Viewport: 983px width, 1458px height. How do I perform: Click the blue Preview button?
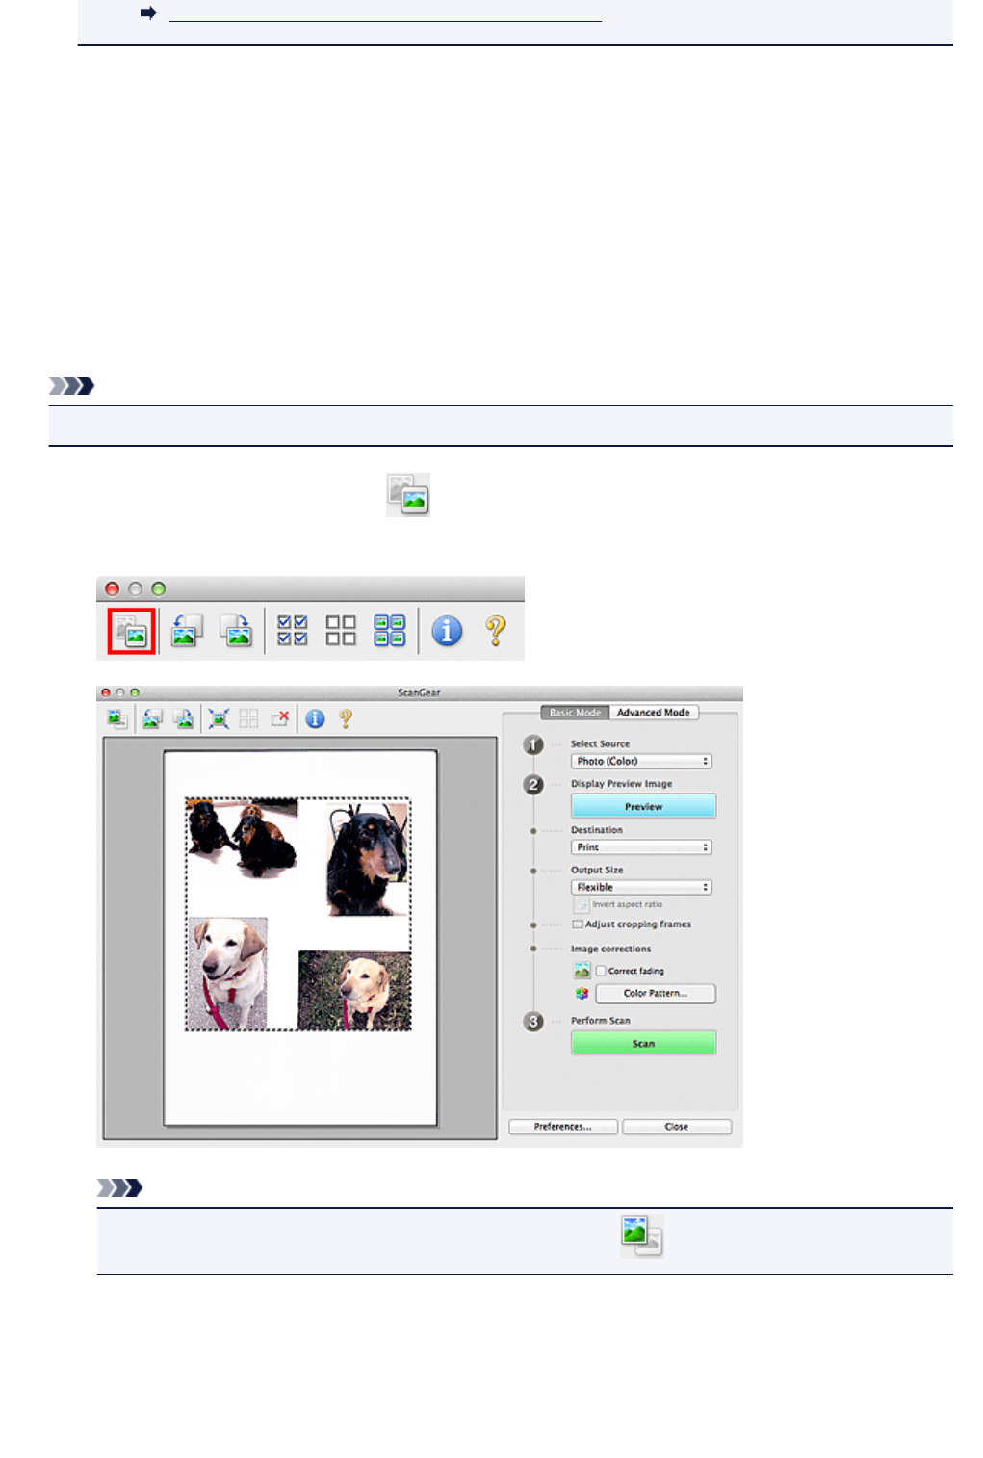click(643, 806)
